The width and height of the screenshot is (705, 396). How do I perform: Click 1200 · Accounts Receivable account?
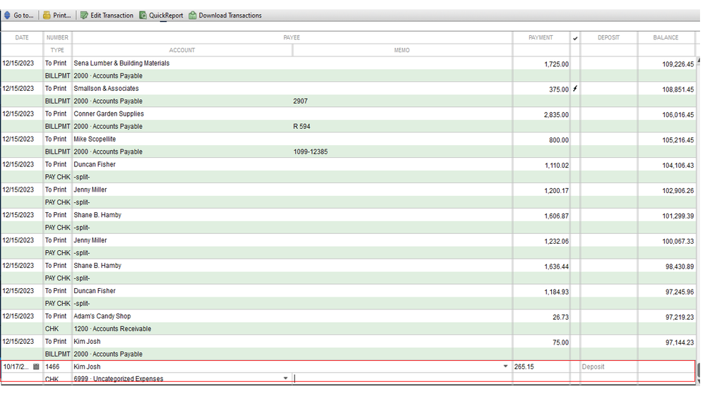coord(112,328)
